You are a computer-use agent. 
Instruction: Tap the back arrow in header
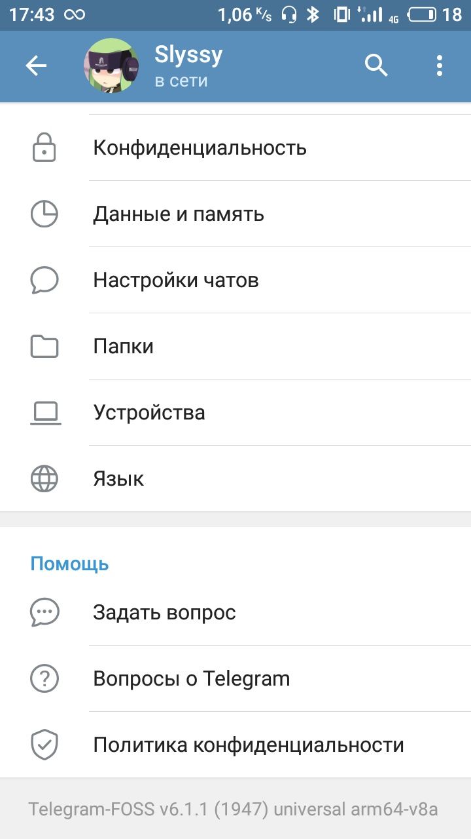[x=36, y=66]
